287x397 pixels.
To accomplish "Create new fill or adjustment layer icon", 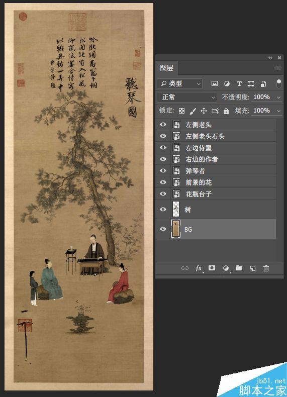I will (226, 268).
